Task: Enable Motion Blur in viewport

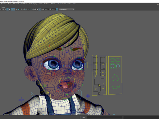Action: pos(24,9)
